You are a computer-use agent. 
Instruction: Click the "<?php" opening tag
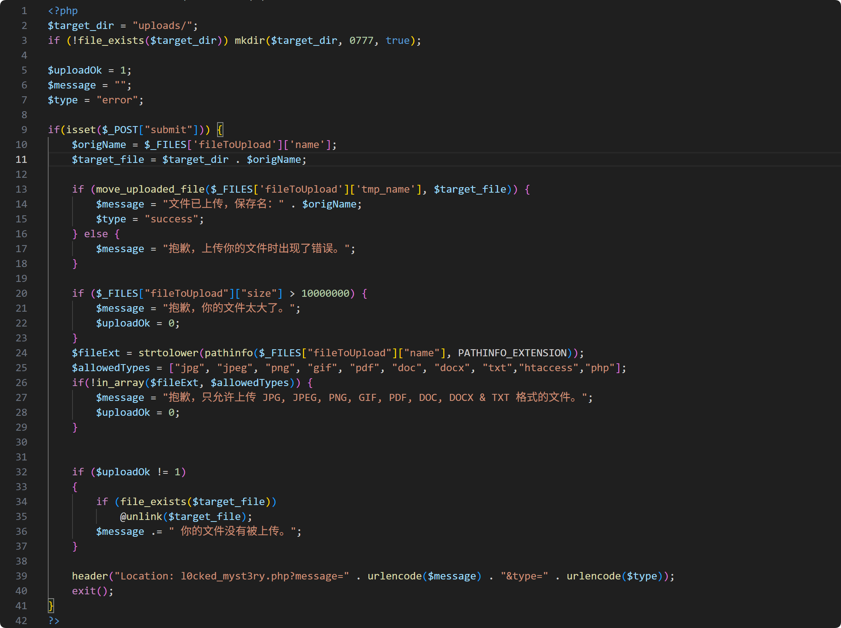63,11
